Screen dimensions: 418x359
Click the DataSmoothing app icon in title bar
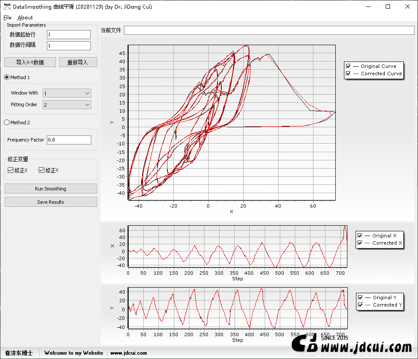click(7, 6)
